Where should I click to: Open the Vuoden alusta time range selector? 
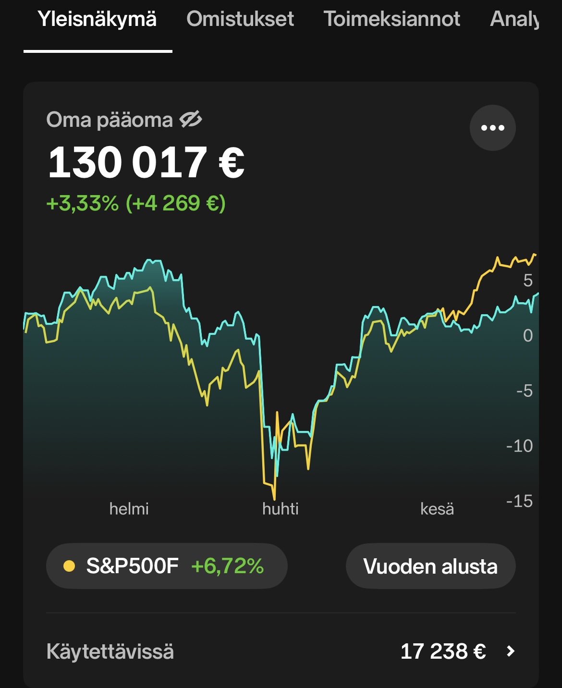[x=430, y=566]
